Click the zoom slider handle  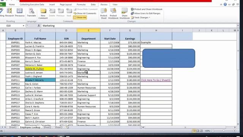click(x=224, y=131)
